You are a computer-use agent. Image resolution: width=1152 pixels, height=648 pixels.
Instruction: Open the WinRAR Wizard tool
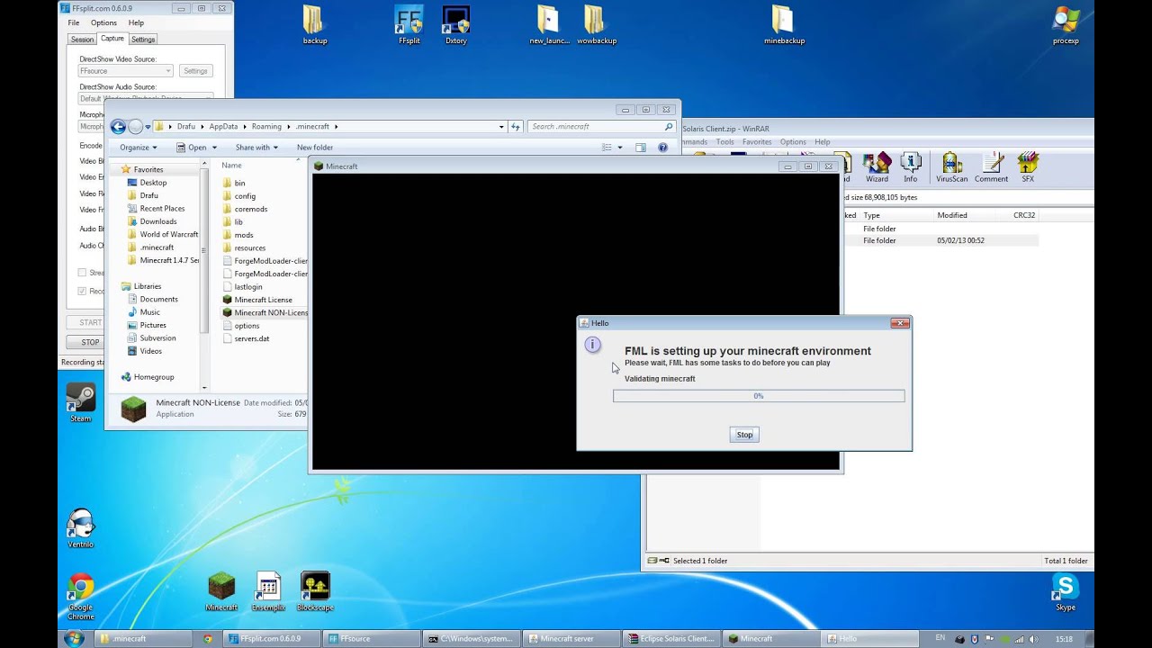[877, 167]
